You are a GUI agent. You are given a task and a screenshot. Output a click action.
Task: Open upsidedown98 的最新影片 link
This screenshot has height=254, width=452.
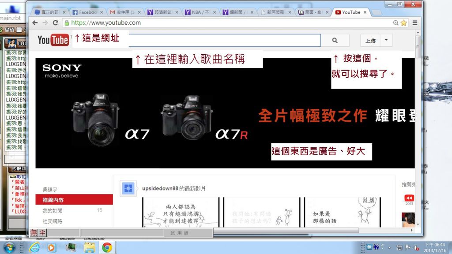(174, 188)
